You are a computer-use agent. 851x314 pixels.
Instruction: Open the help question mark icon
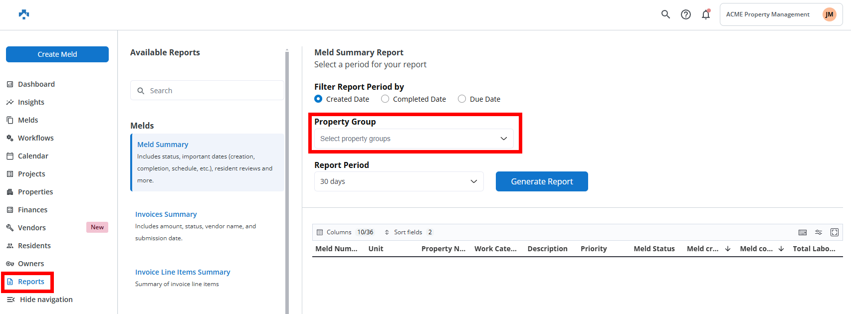point(686,14)
